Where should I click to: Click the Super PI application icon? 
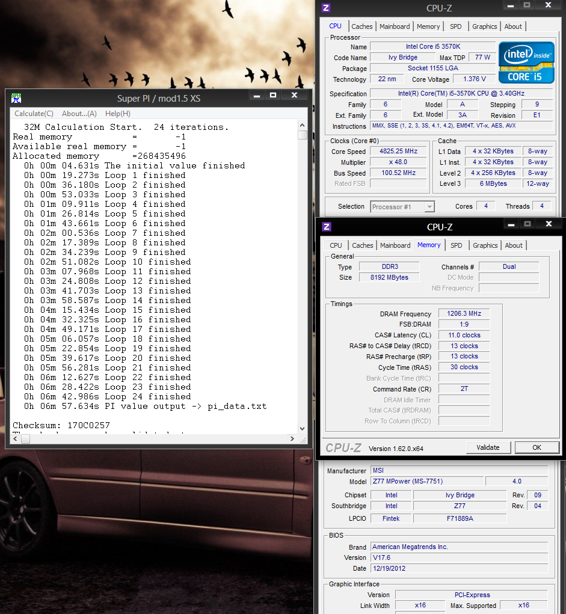[16, 98]
